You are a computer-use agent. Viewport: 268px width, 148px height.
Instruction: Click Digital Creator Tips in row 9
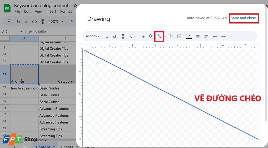(x=54, y=48)
